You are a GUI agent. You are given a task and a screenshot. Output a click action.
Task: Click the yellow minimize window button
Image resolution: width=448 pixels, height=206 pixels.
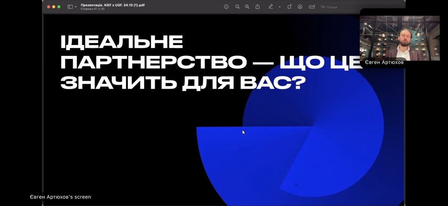pos(54,7)
